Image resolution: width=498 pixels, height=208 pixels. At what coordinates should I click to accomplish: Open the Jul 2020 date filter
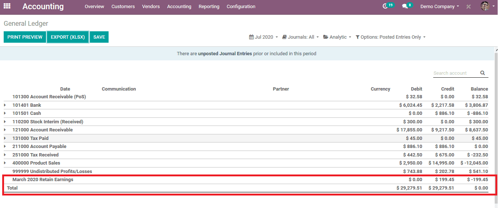(264, 37)
